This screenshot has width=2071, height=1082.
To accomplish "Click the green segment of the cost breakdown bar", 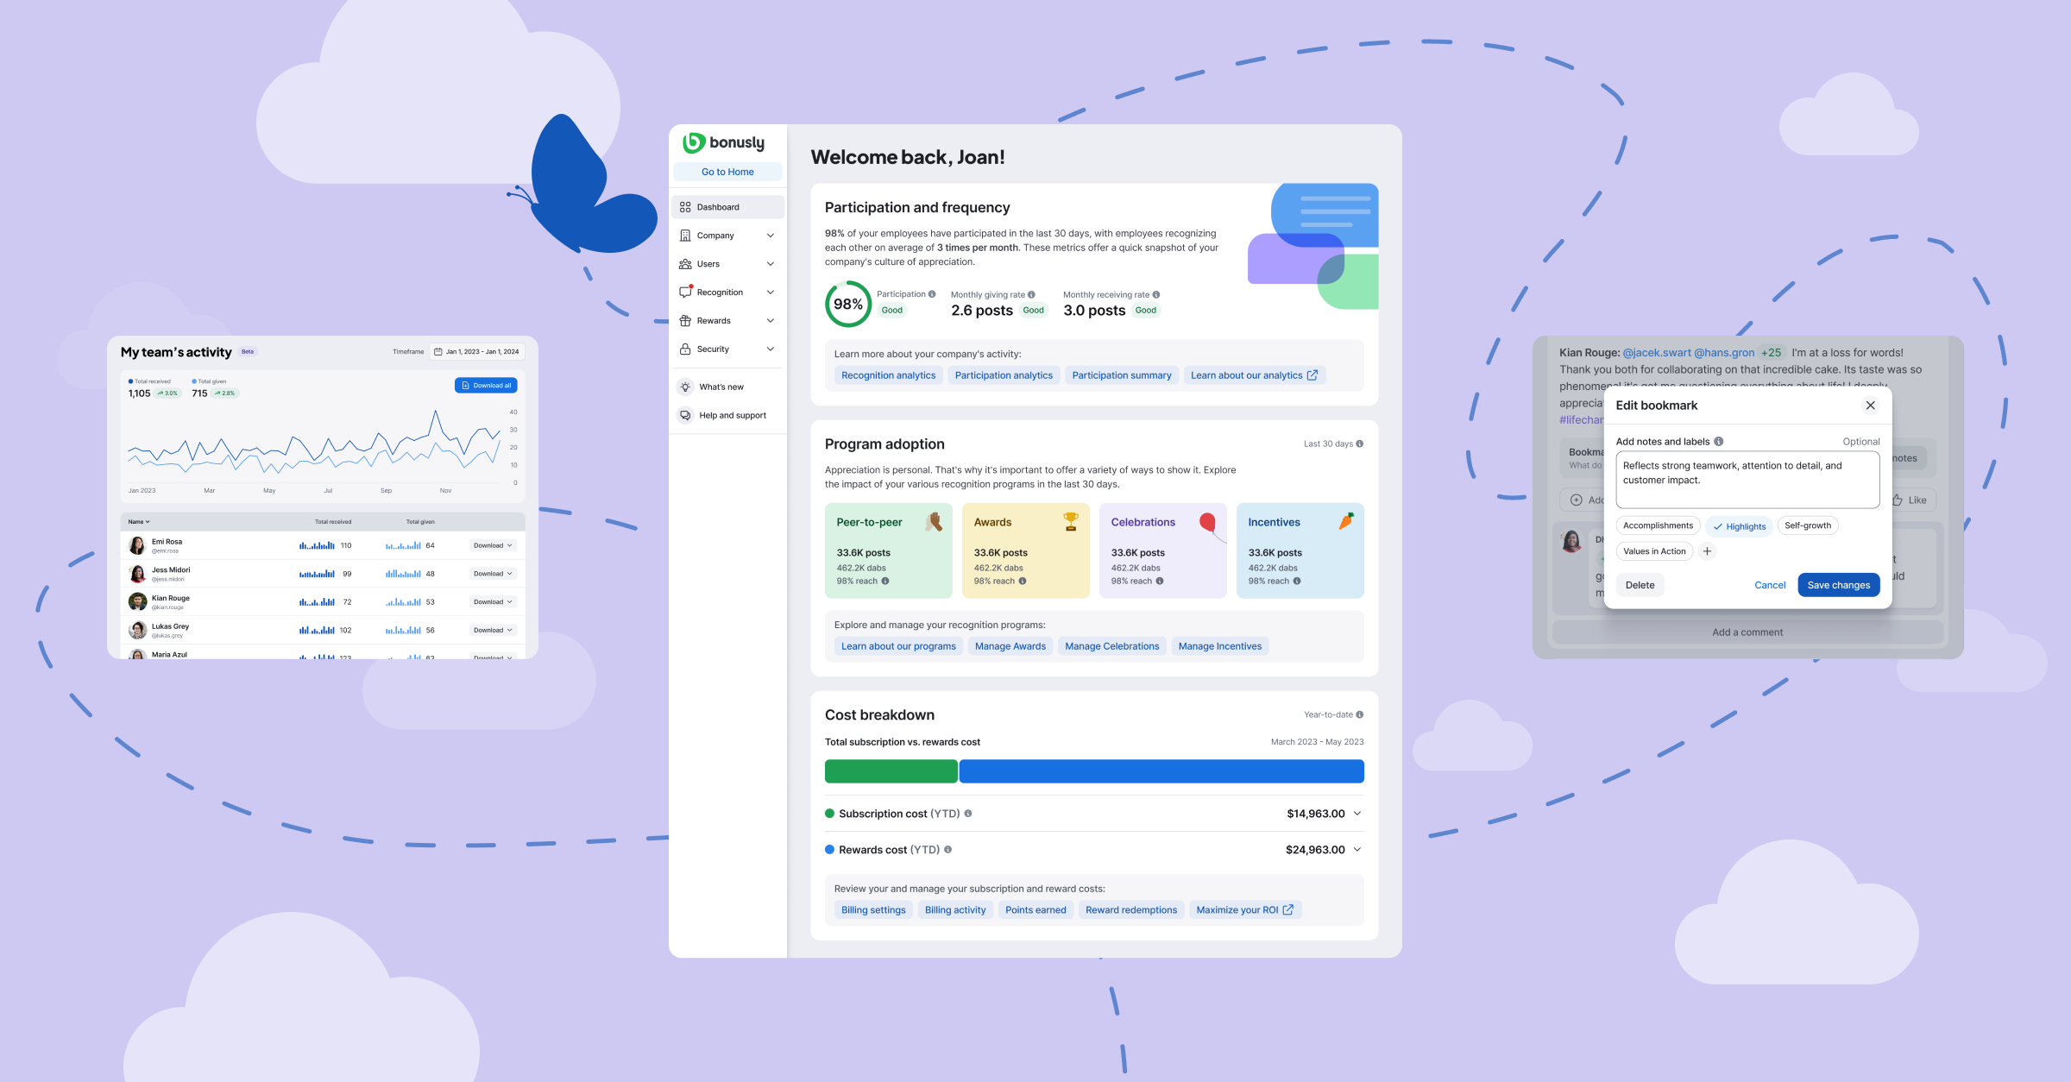I will click(891, 771).
